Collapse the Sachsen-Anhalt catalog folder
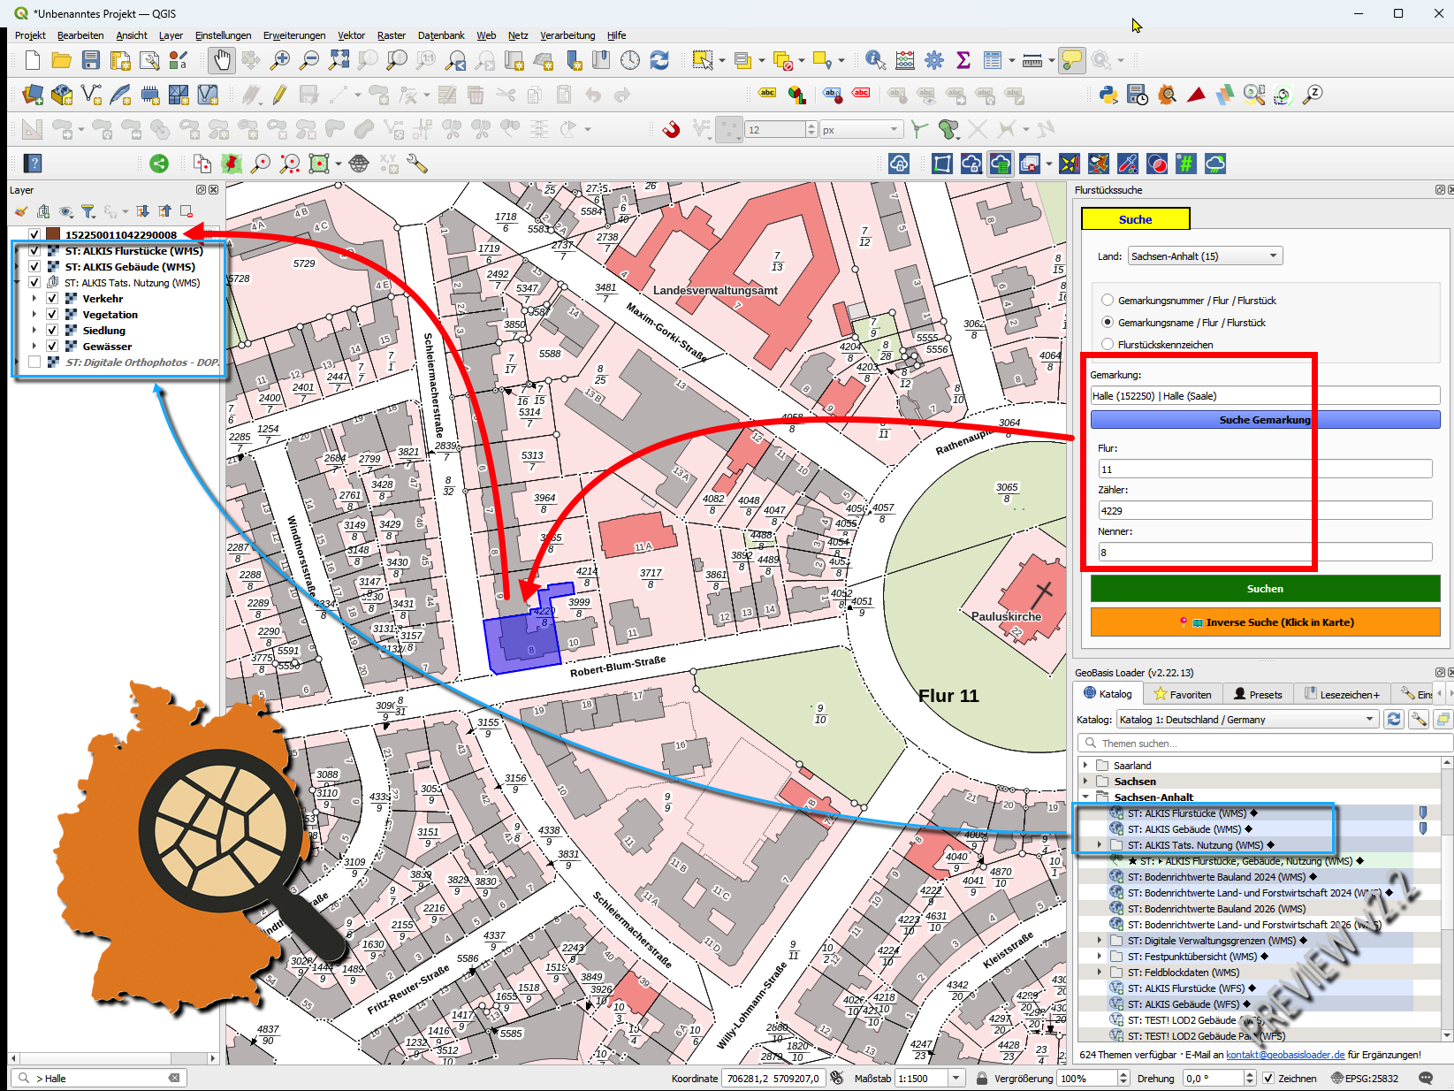 click(1085, 797)
